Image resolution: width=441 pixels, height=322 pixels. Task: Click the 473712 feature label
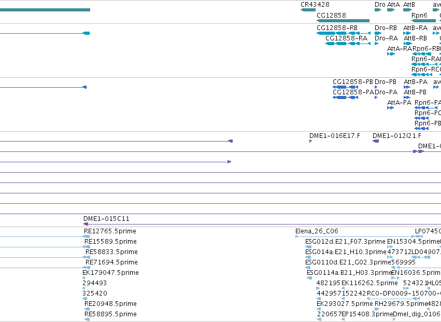(x=400, y=252)
